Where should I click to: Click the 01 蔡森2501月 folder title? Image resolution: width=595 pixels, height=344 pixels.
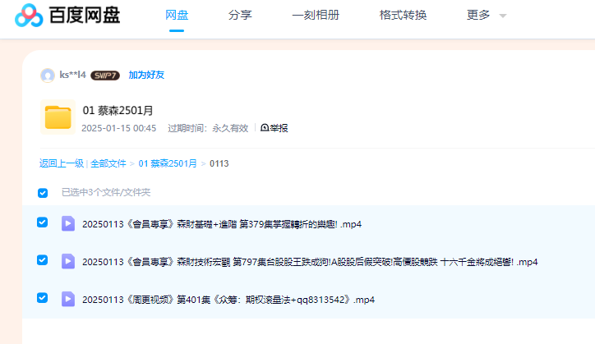coord(118,111)
